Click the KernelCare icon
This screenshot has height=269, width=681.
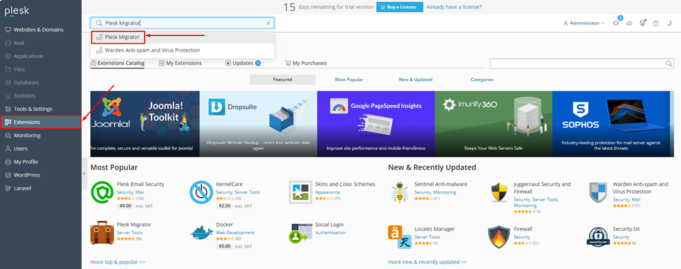click(x=201, y=192)
